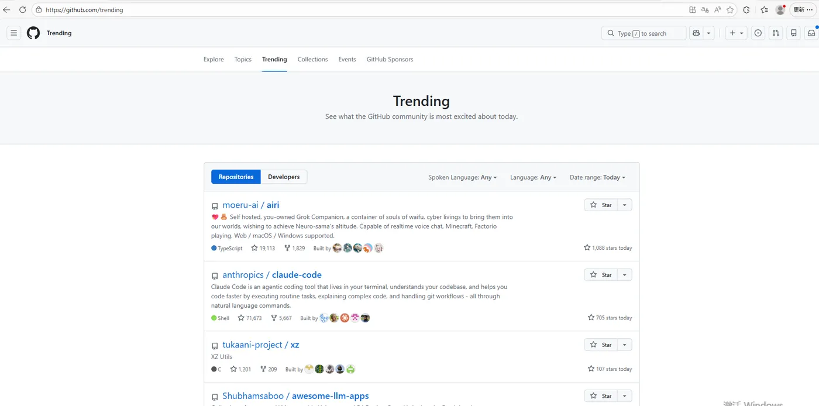Open the Pull requests icon in header

[776, 33]
